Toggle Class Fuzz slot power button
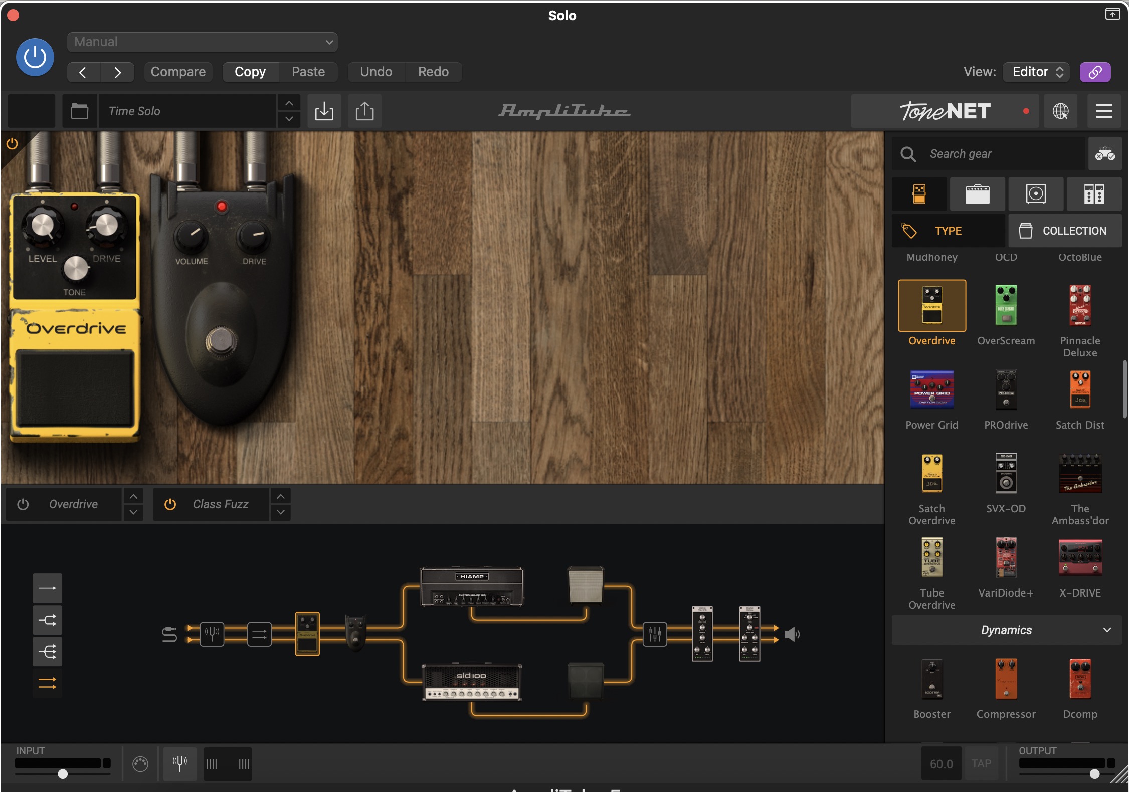 tap(170, 504)
